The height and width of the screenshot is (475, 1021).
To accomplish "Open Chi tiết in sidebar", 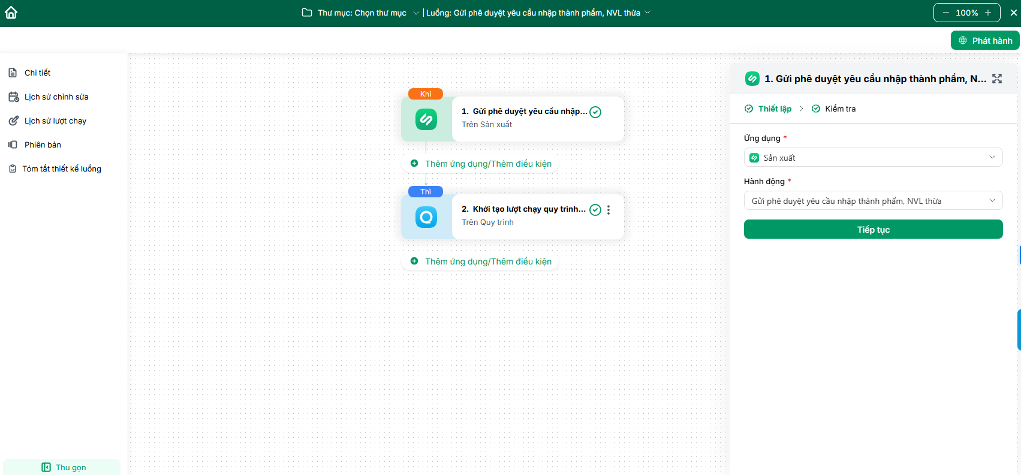I will (37, 73).
